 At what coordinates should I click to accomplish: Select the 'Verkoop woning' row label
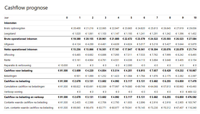(13, 92)
